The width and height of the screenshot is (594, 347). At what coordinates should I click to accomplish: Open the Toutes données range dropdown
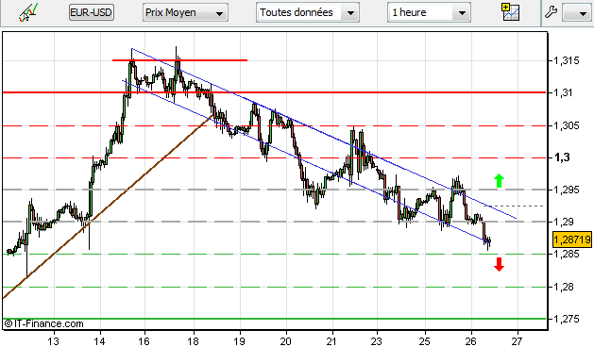(307, 12)
